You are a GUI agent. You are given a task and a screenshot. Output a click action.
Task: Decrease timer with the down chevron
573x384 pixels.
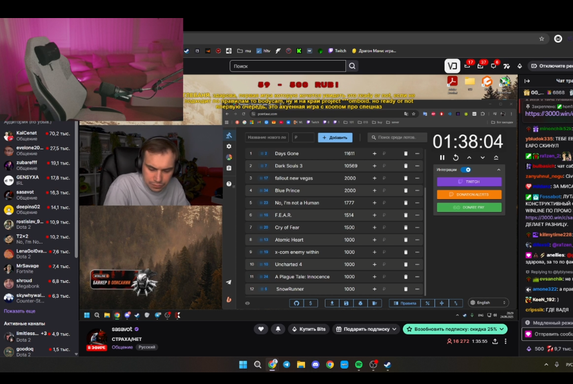click(x=483, y=157)
